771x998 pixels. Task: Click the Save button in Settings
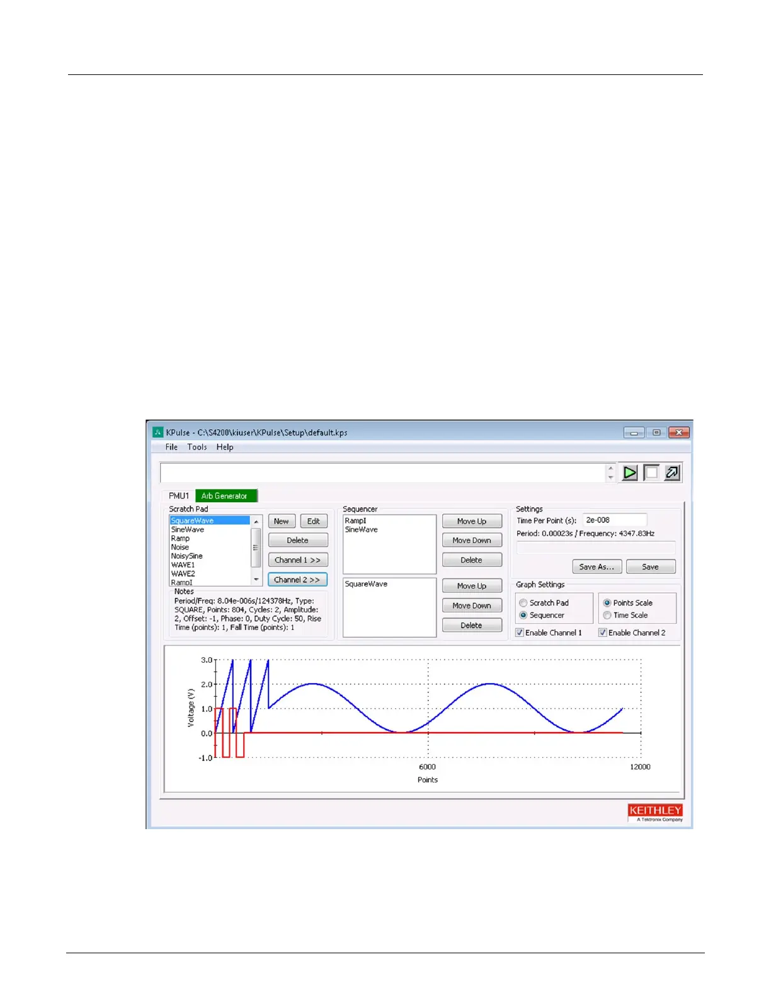(651, 567)
